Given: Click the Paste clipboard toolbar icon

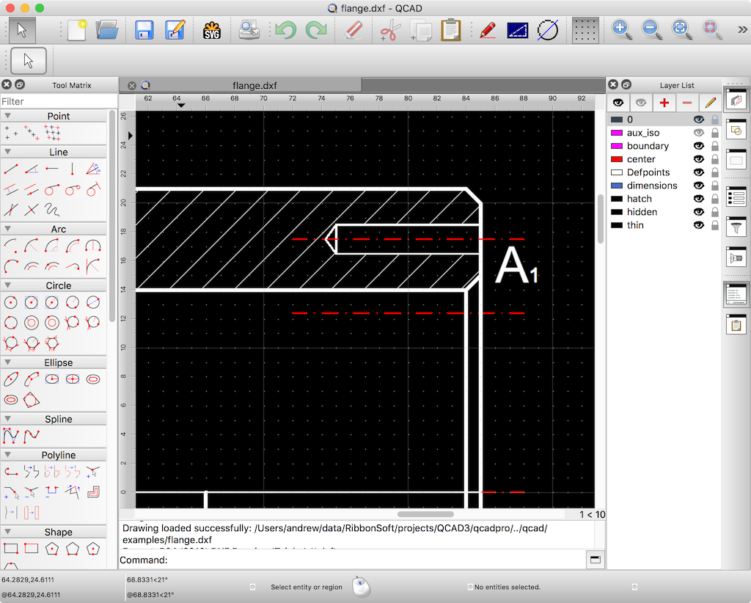Looking at the screenshot, I should coord(450,30).
